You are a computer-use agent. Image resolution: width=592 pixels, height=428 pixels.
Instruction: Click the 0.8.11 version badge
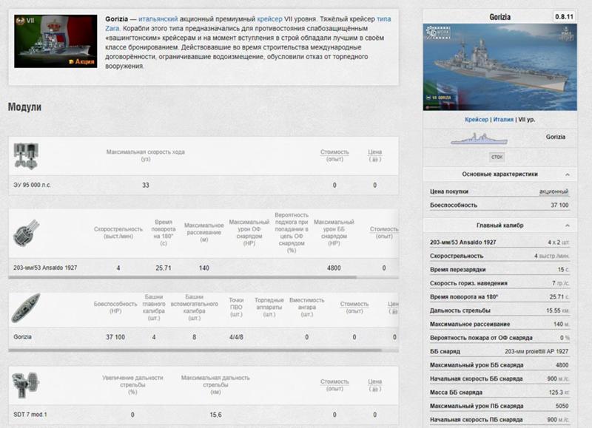tap(564, 17)
